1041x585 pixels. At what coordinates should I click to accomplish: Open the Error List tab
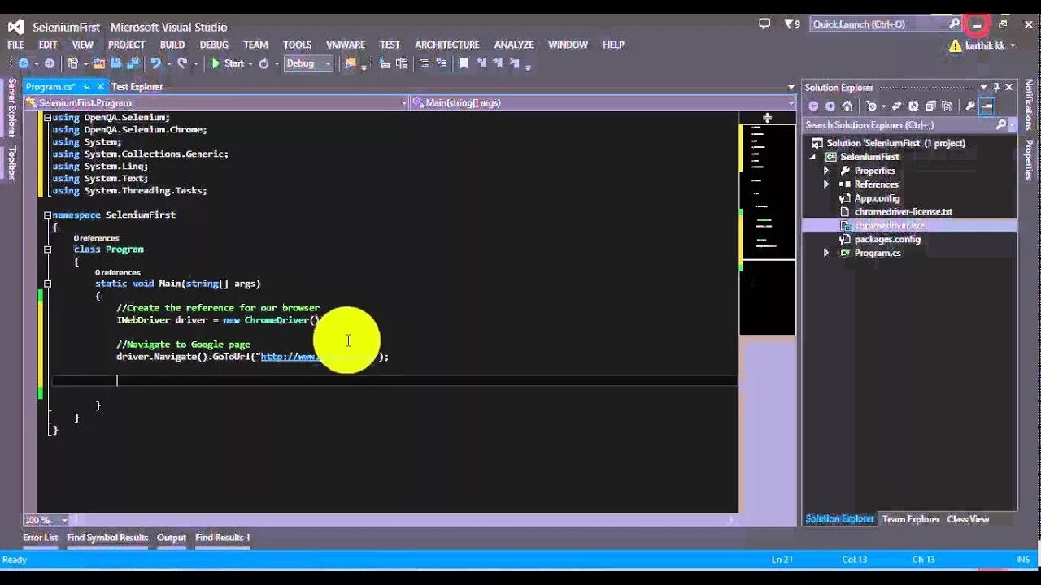pyautogui.click(x=40, y=537)
